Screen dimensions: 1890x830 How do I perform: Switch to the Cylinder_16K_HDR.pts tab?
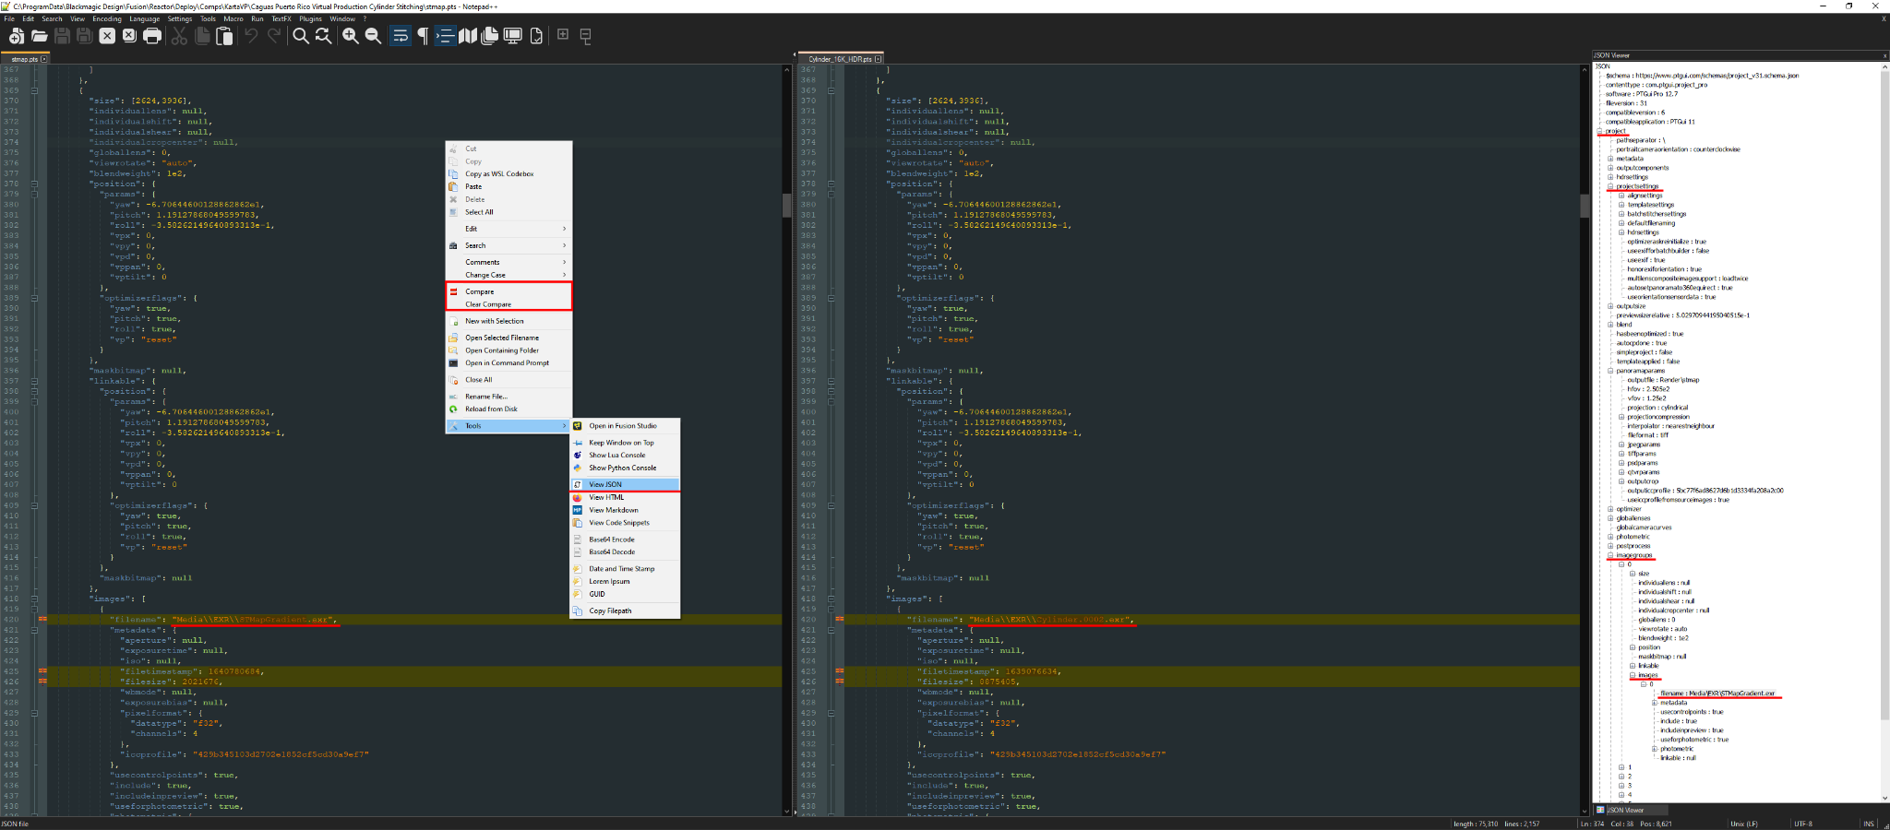coord(839,59)
